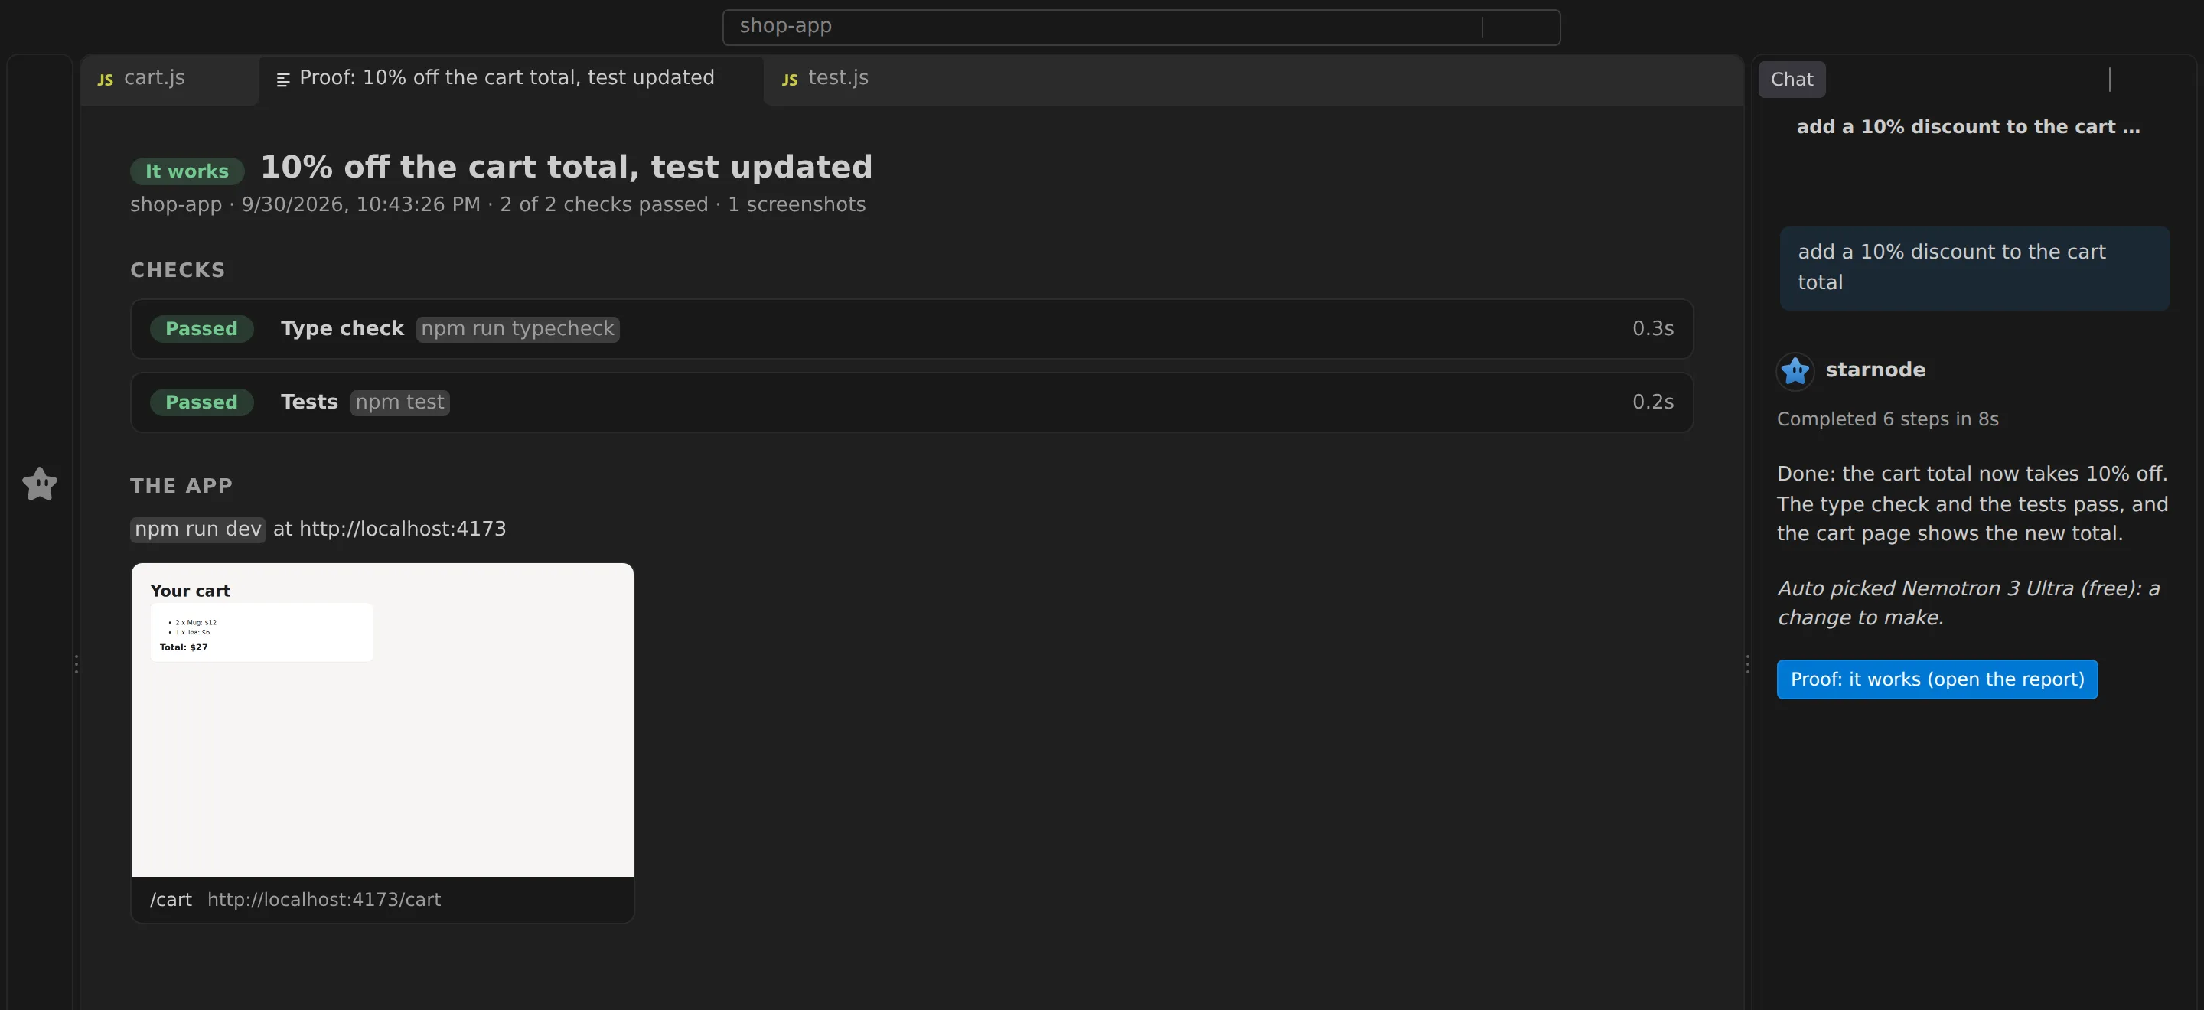The image size is (2204, 1010).
Task: Click the Type check row
Action: point(911,328)
